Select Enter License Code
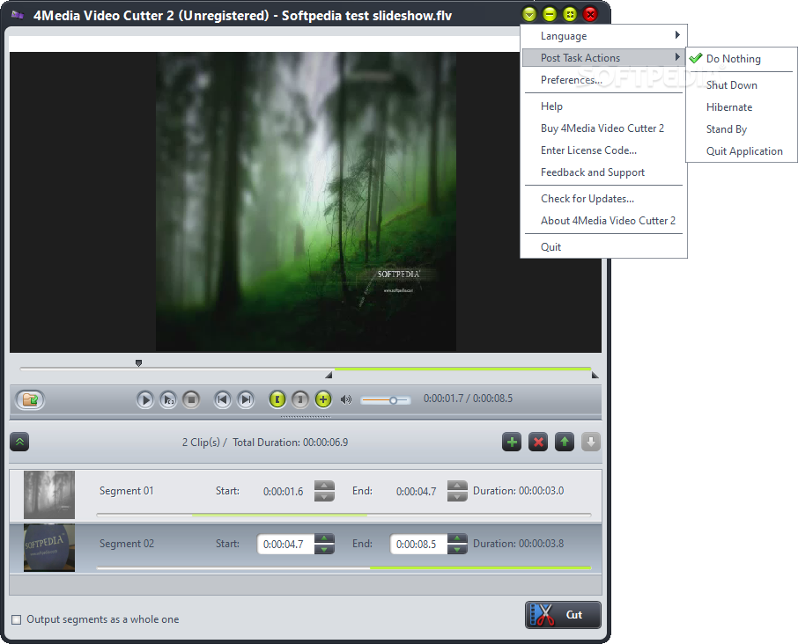Image resolution: width=798 pixels, height=644 pixels. 604,150
